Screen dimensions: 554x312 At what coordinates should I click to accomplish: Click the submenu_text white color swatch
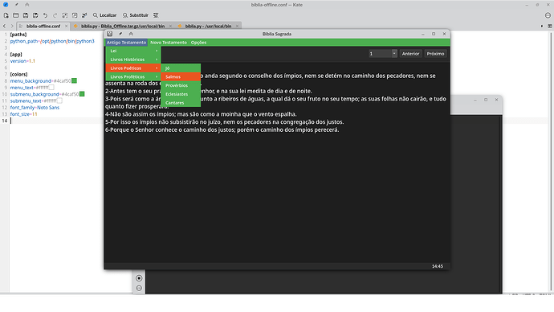pyautogui.click(x=59, y=101)
